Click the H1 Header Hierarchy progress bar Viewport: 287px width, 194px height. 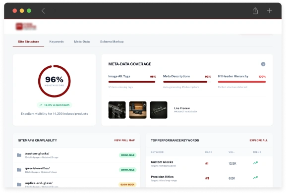pyautogui.click(x=241, y=82)
